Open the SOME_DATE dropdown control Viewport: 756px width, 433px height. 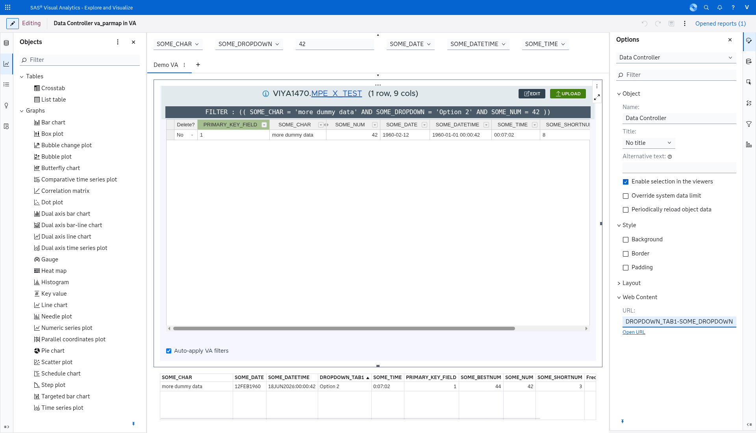[410, 44]
